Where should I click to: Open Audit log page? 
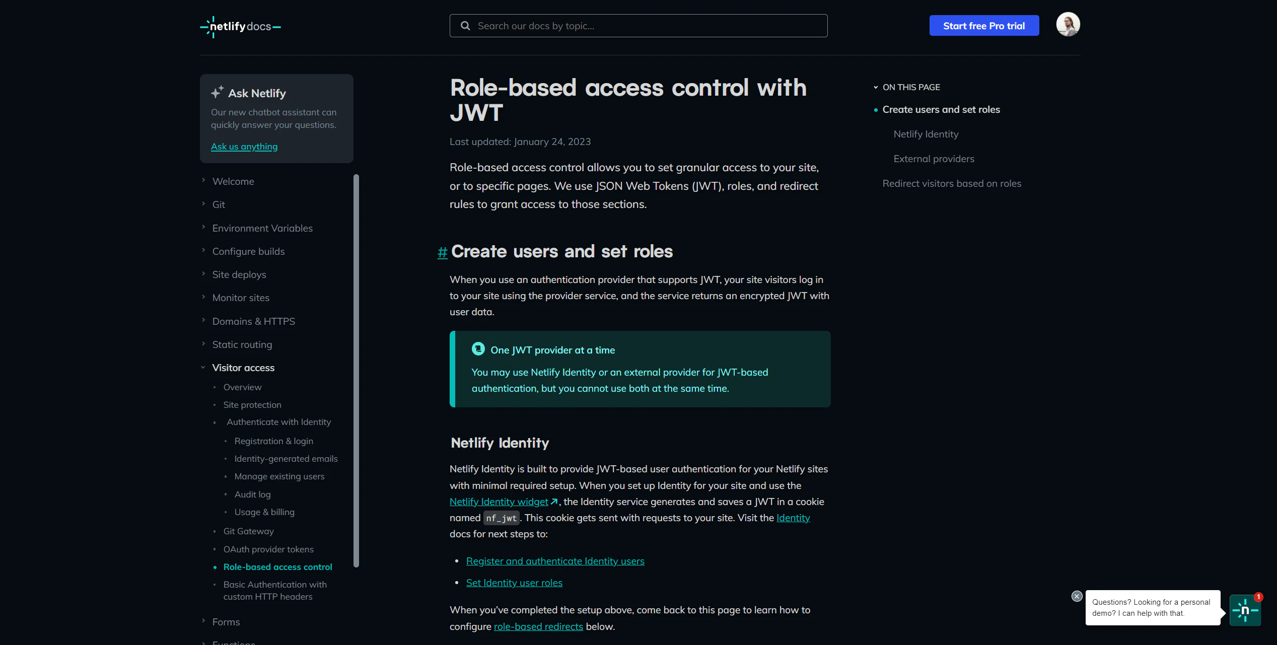[252, 494]
